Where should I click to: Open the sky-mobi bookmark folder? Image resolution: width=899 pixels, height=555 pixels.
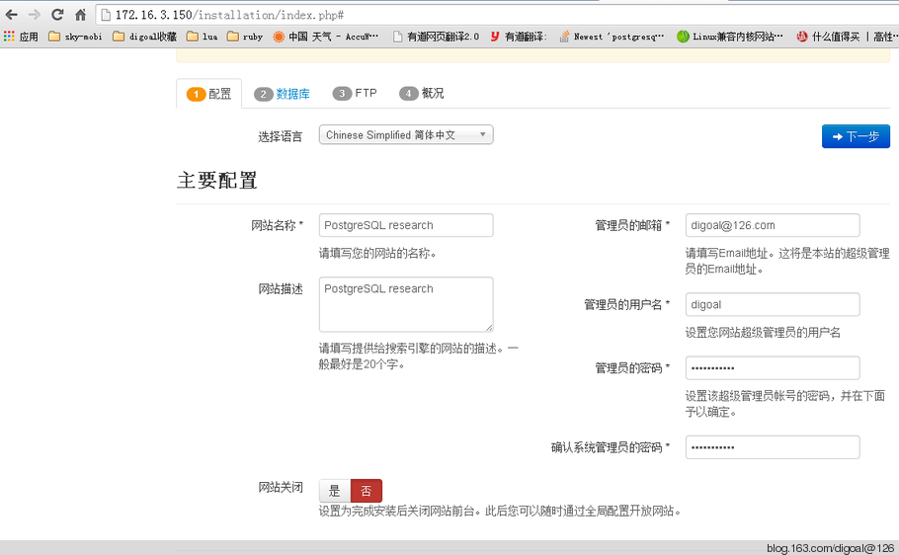pos(75,37)
